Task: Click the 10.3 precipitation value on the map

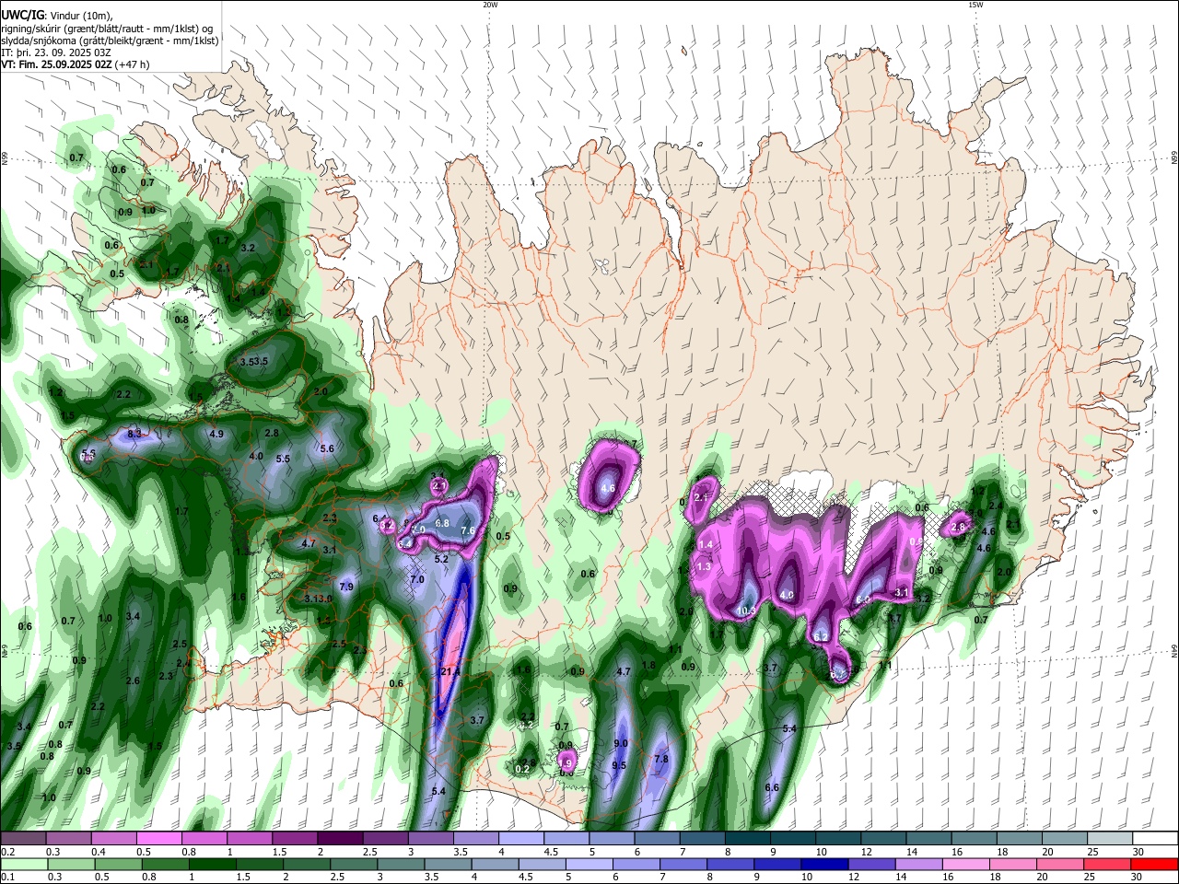Action: (747, 611)
